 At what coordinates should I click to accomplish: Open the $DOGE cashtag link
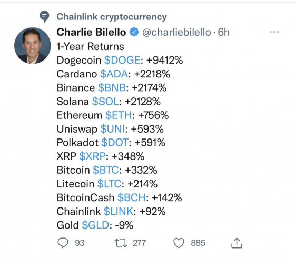point(122,60)
